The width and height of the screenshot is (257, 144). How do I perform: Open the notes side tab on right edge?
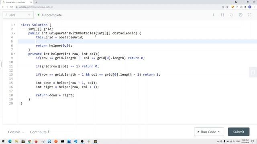coord(253,72)
